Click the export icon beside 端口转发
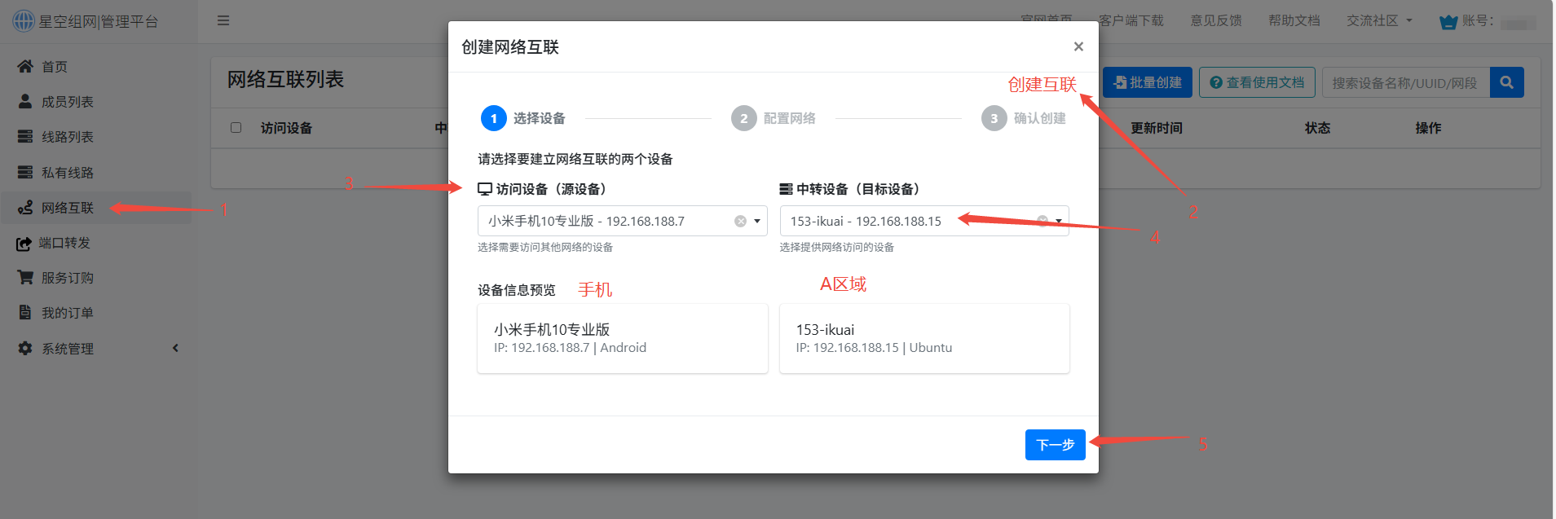 click(x=24, y=243)
